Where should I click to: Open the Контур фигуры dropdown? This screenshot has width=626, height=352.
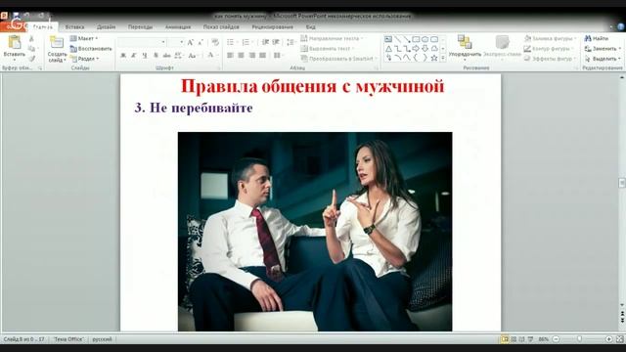549,49
